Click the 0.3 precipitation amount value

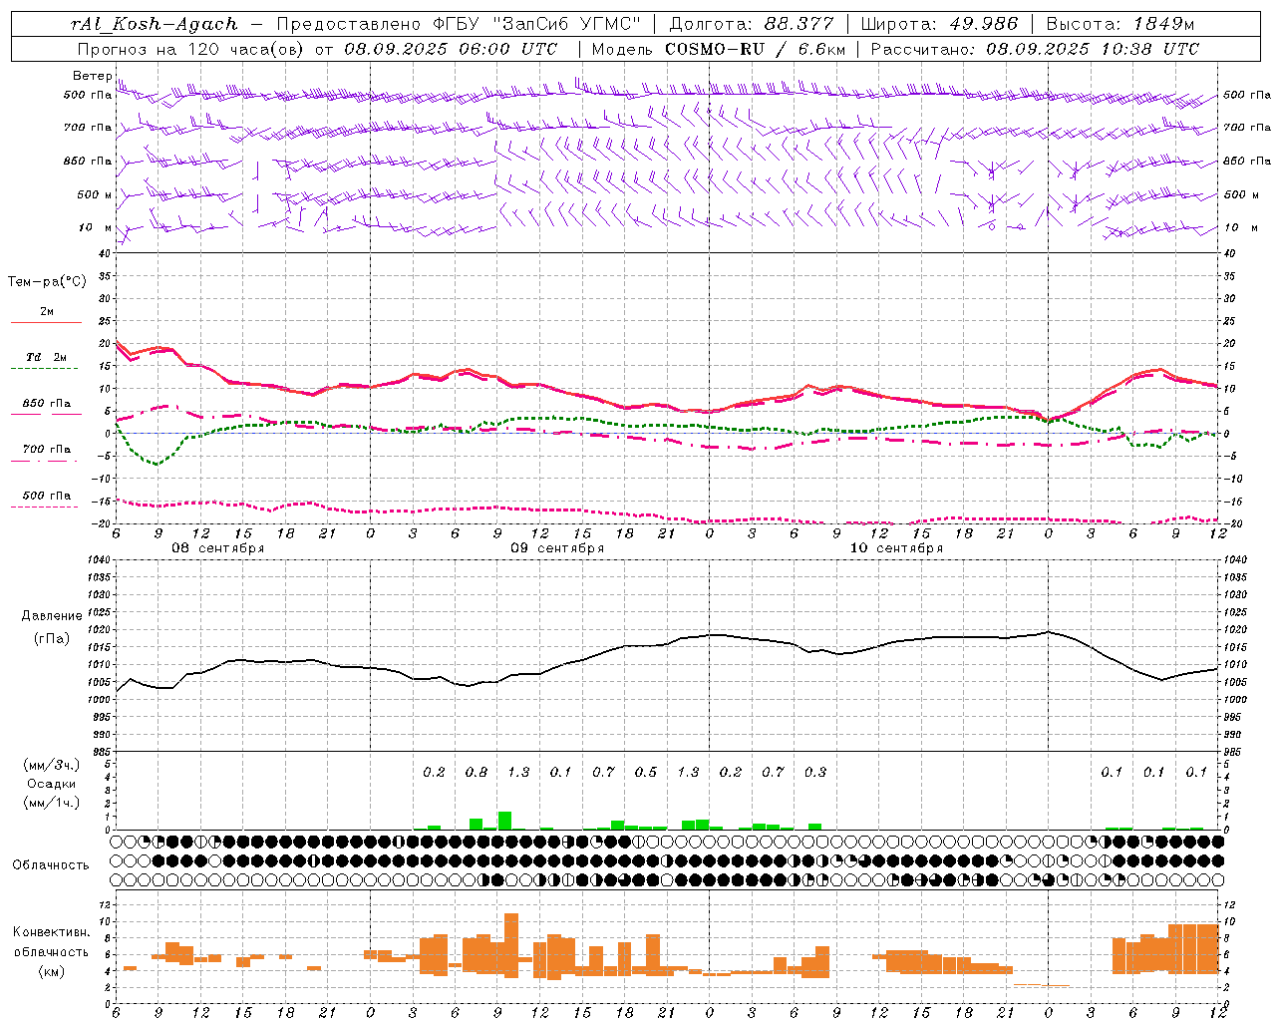click(x=815, y=772)
